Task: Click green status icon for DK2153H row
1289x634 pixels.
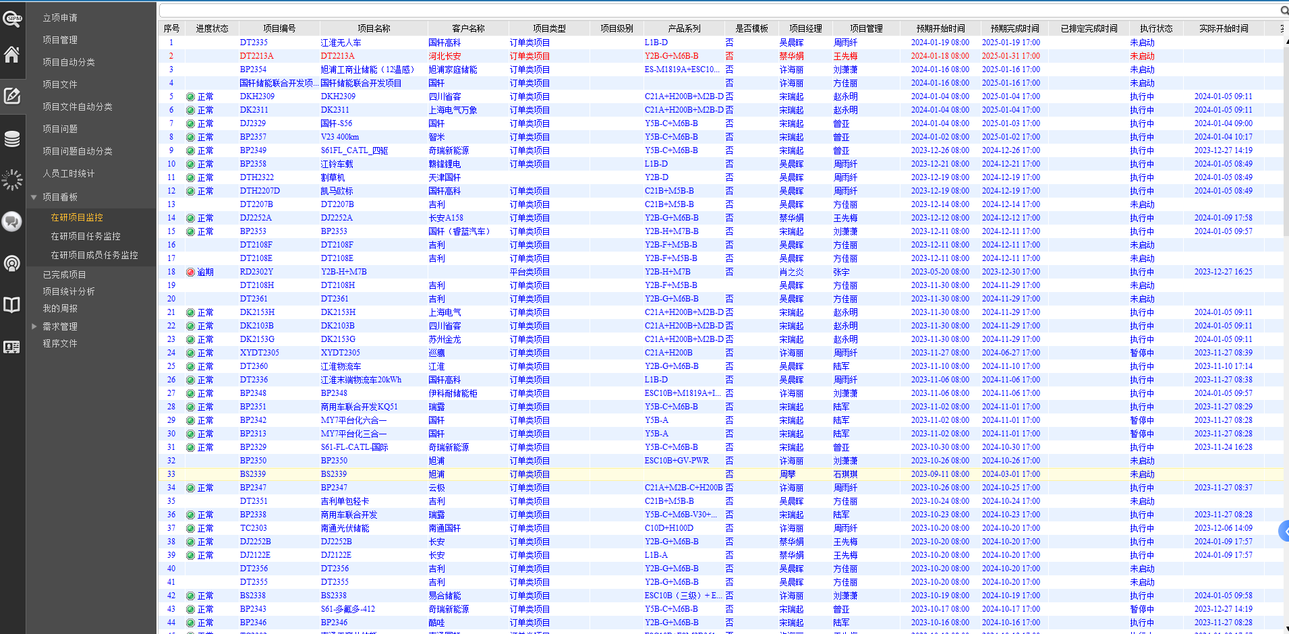Action: pos(191,312)
